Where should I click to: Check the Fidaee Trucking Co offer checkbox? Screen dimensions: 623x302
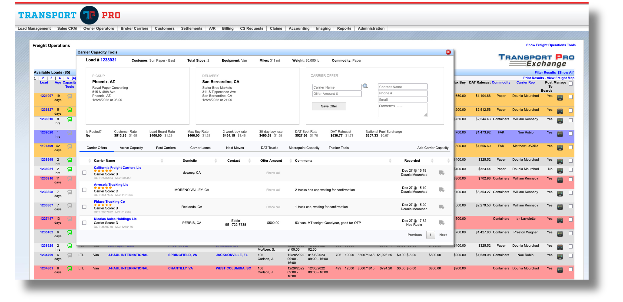point(84,207)
